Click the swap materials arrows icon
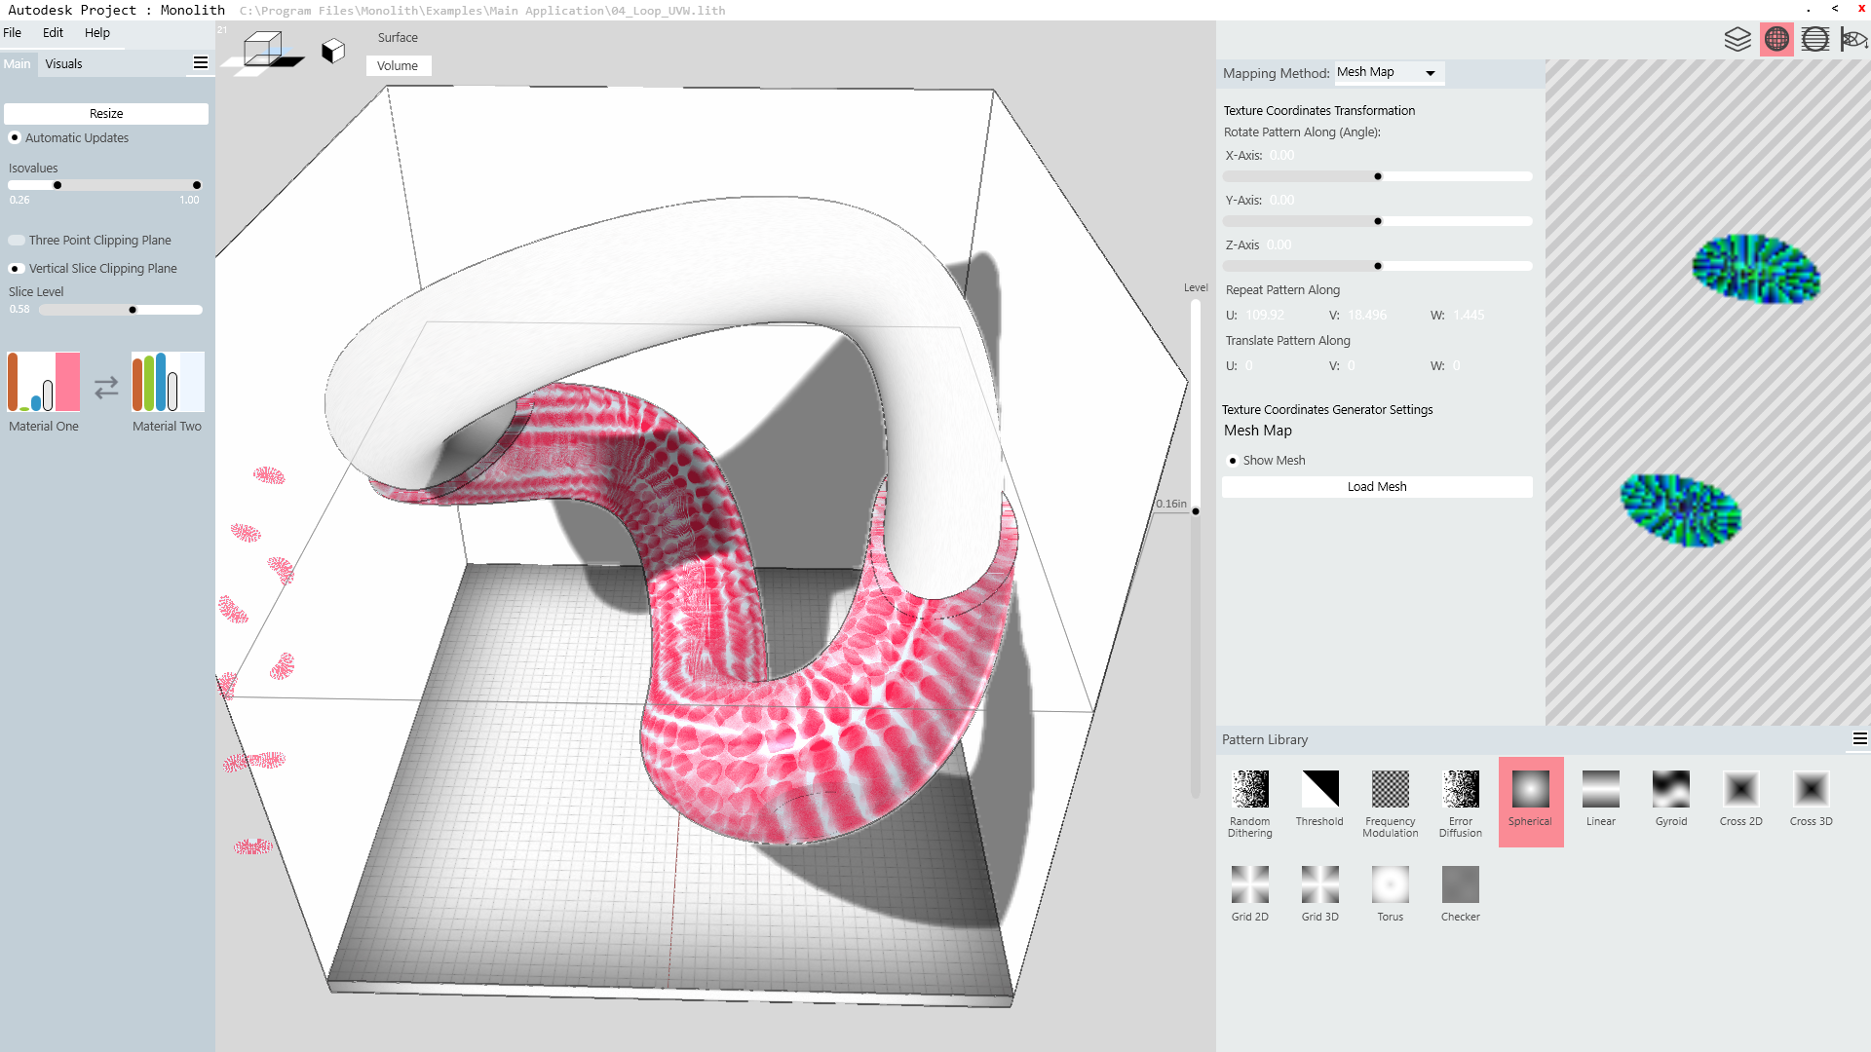1871x1052 pixels. click(106, 388)
